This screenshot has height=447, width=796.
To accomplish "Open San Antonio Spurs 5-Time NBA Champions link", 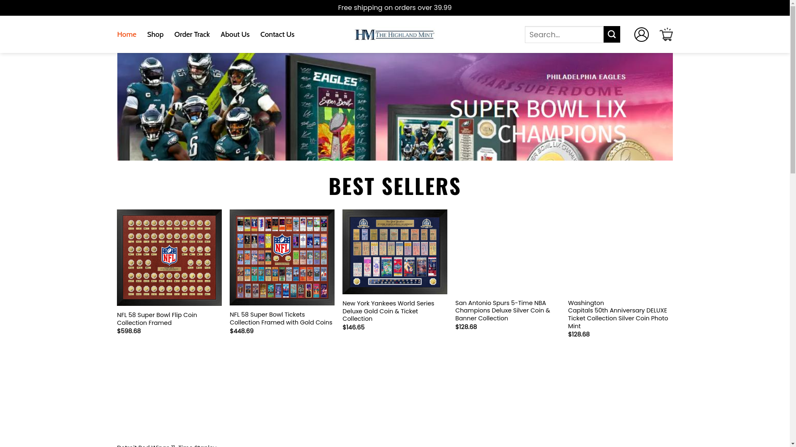I will (502, 310).
